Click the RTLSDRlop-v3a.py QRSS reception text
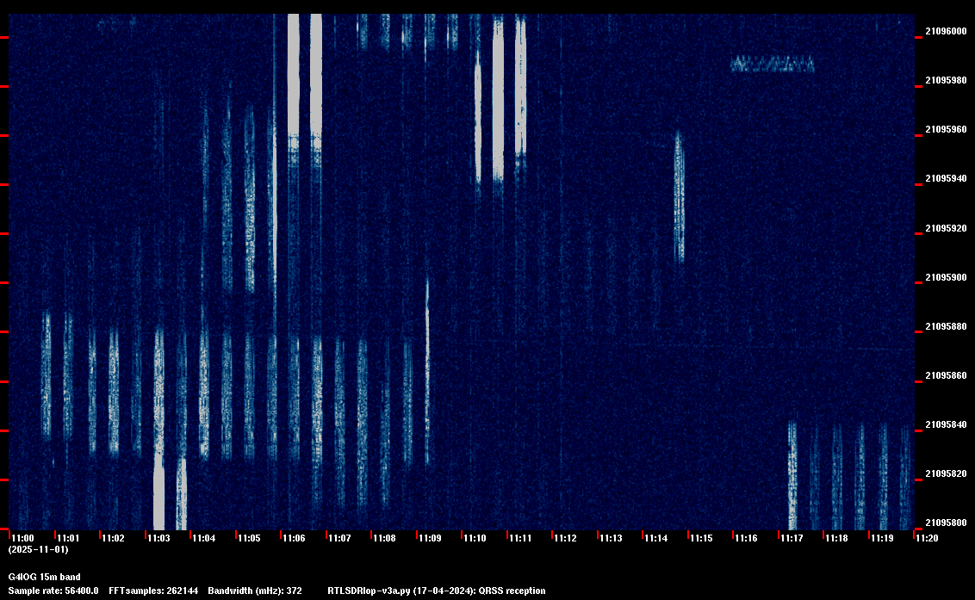The image size is (975, 600). tap(437, 591)
